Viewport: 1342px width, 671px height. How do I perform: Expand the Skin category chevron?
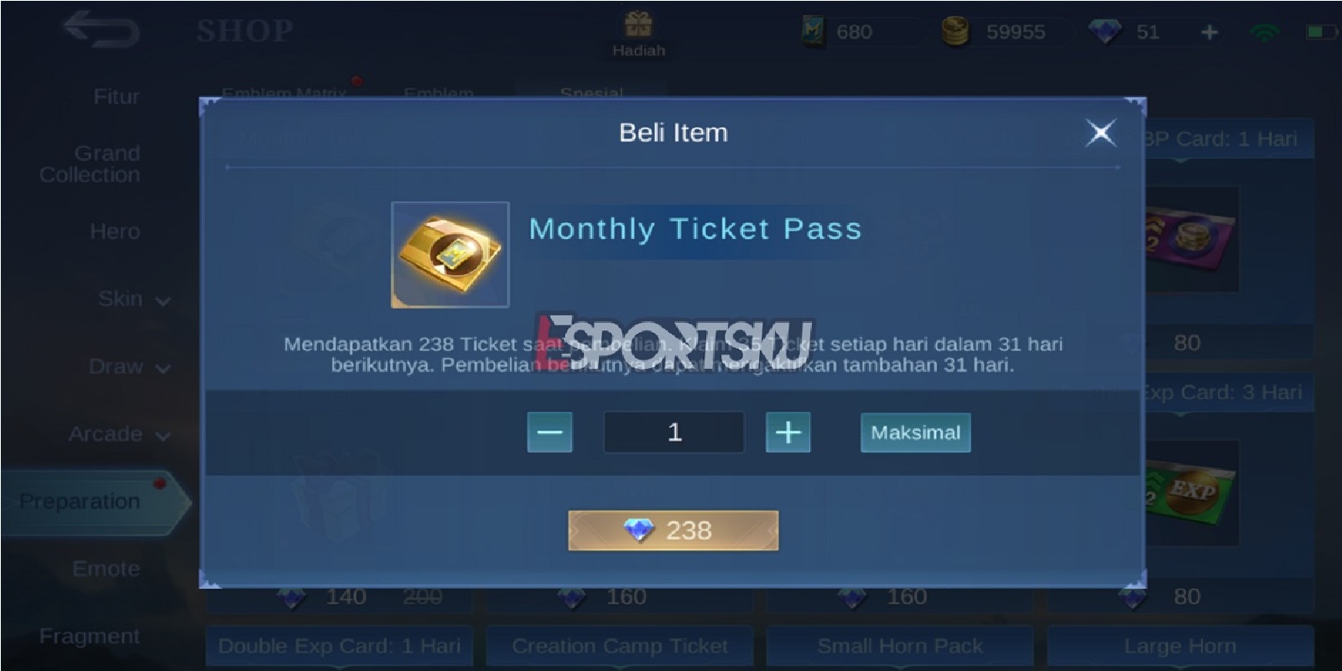point(163,301)
